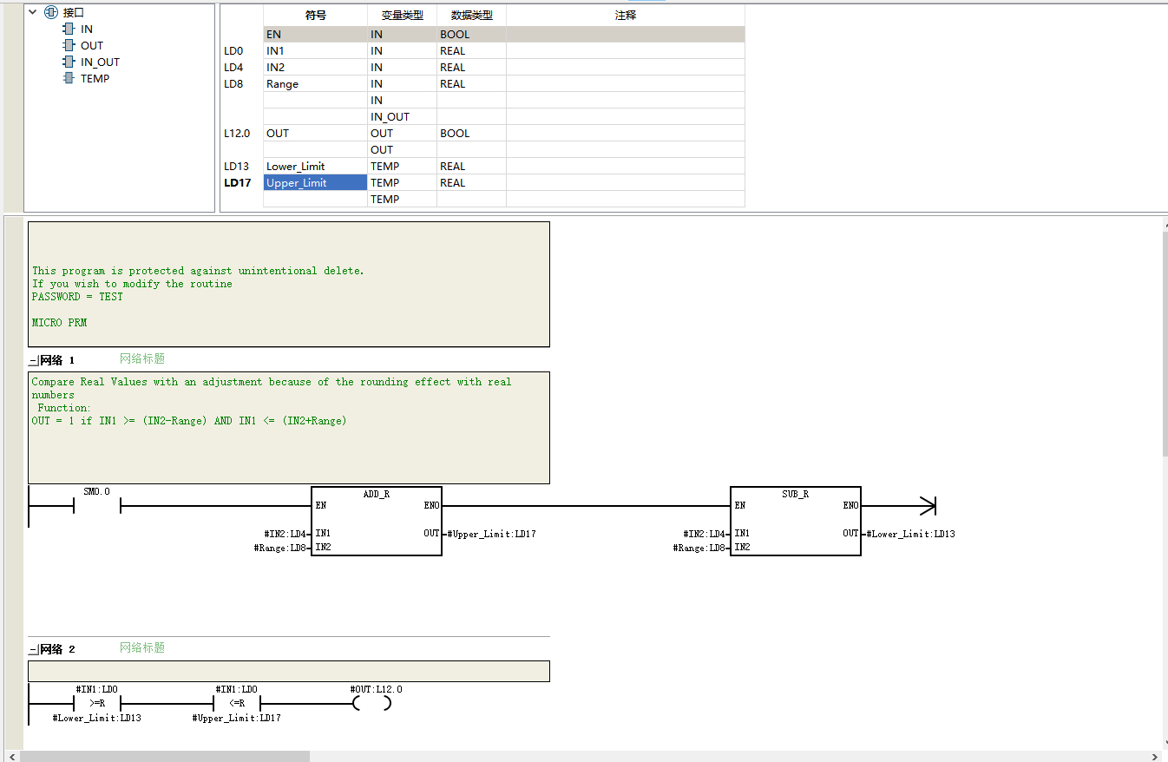Select the ENO output arrow after SUB_R
This screenshot has height=762, width=1168.
tap(928, 505)
